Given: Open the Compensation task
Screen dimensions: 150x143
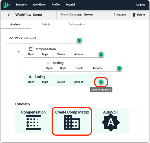Looking at the screenshot, I should pos(31,54).
